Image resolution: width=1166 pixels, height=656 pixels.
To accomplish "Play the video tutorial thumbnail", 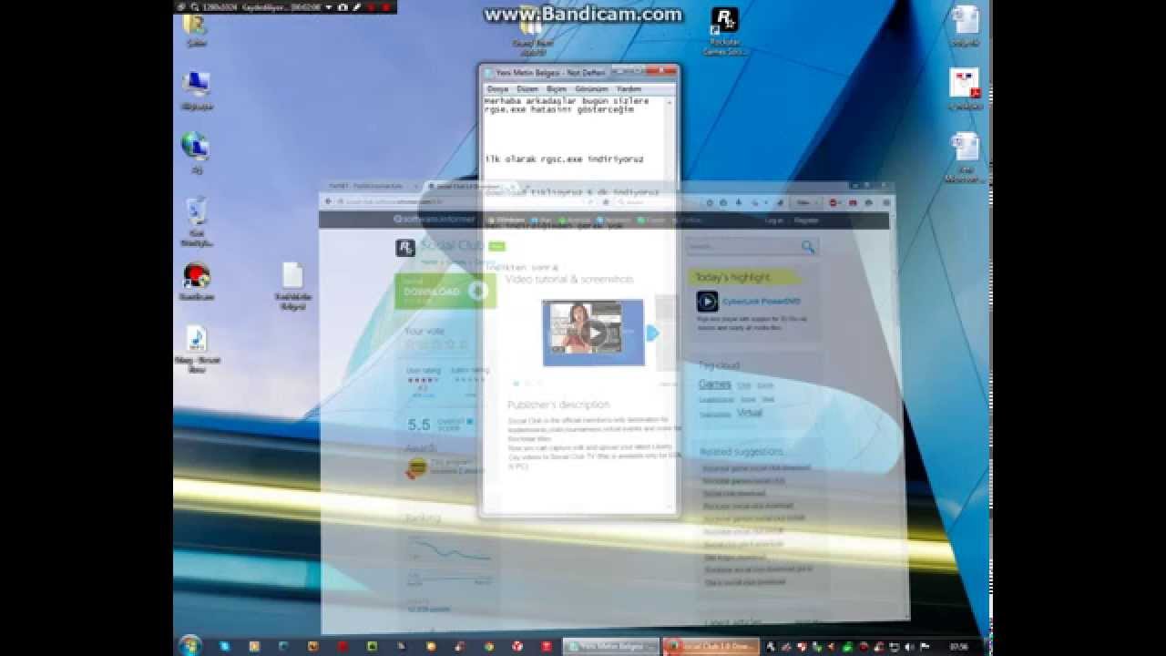I will 593,333.
